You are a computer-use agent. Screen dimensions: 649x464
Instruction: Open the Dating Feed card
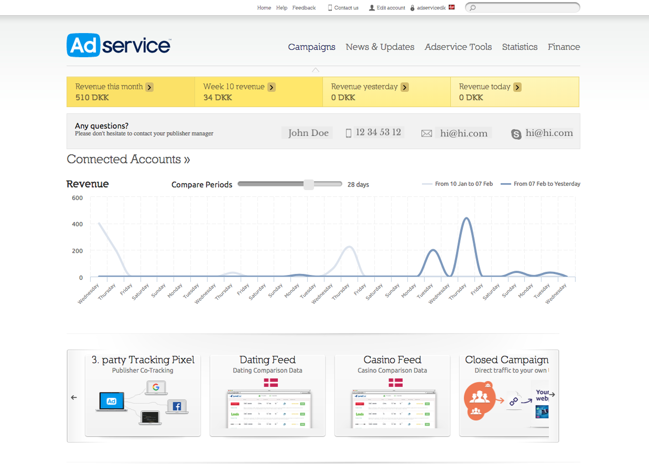pos(267,395)
